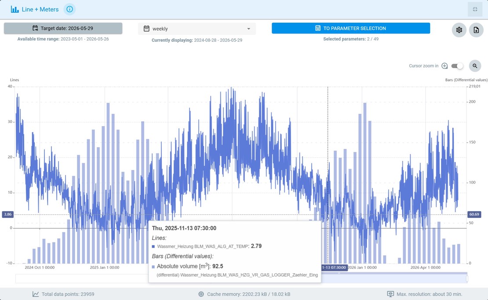488x300 pixels.
Task: Click the 60.69 right axis value marker
Action: 474,214
